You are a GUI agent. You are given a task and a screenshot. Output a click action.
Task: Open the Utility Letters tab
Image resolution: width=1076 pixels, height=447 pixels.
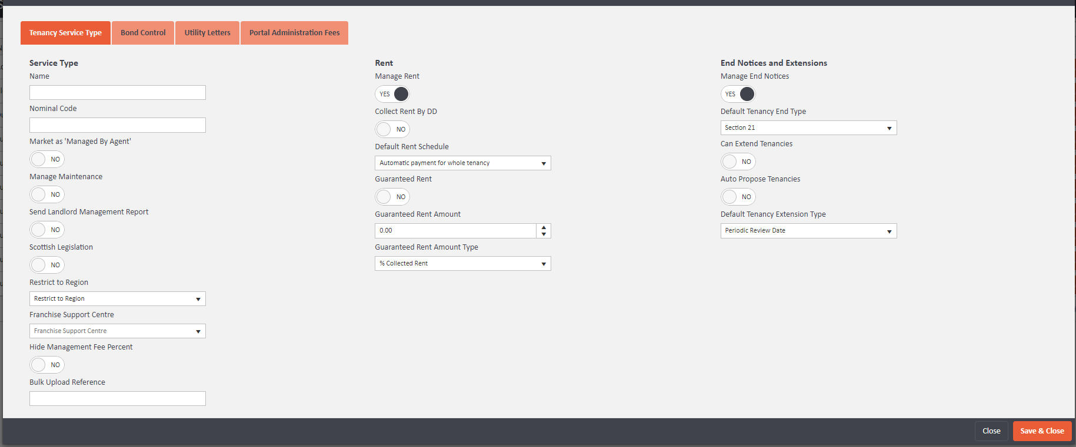tap(207, 33)
